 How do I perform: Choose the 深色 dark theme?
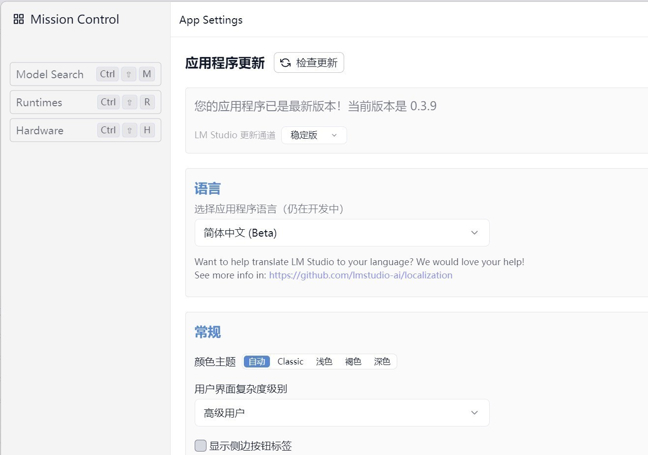click(x=382, y=362)
